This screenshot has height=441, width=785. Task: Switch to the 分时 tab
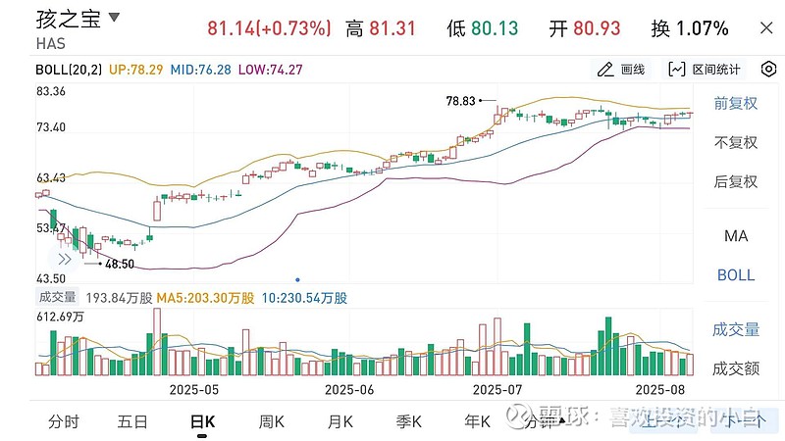64,422
